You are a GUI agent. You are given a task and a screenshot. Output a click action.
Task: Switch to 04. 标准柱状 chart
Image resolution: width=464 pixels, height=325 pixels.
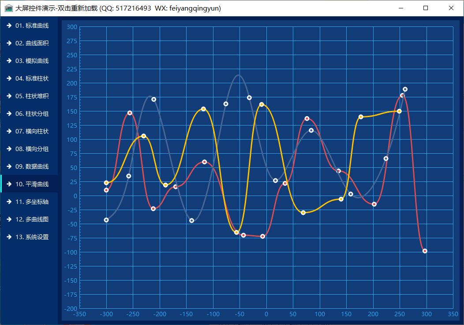[x=32, y=78]
